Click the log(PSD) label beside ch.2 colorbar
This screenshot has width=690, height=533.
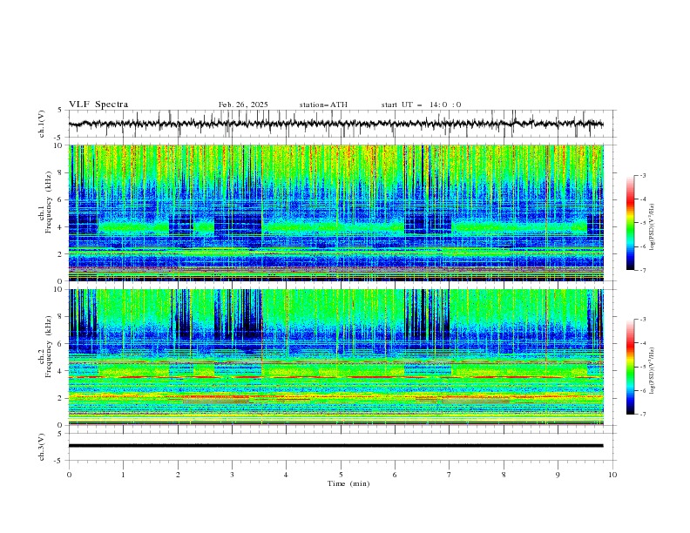tap(653, 370)
